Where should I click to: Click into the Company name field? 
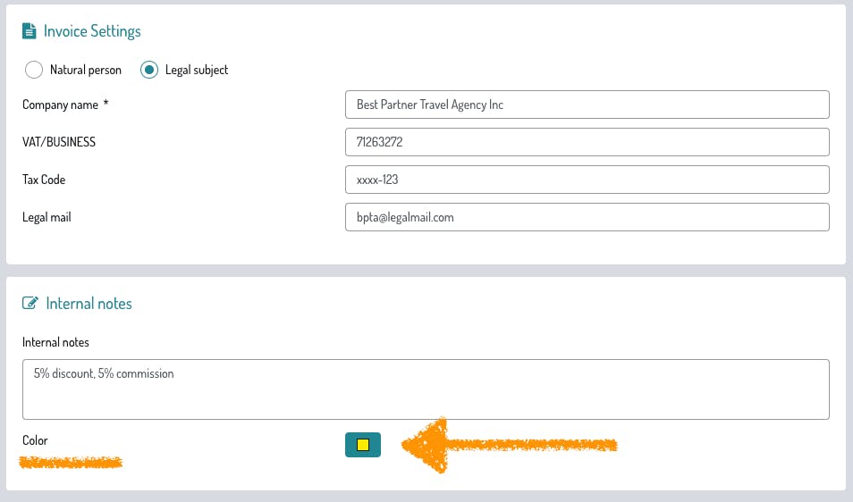[587, 105]
